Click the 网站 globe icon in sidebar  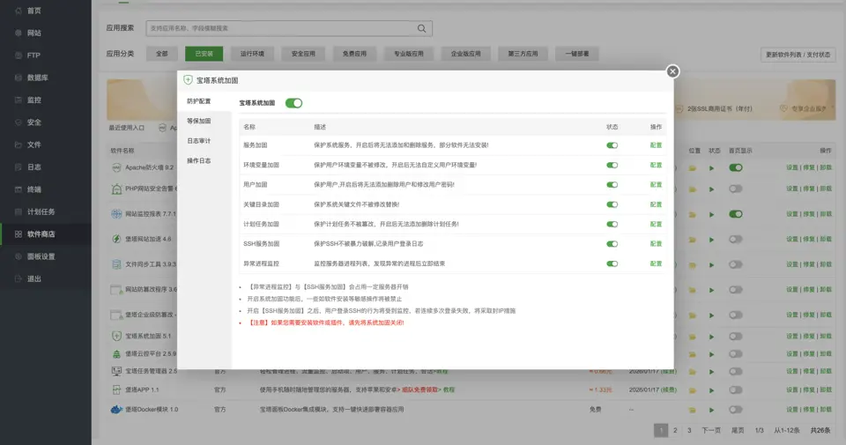[19, 33]
